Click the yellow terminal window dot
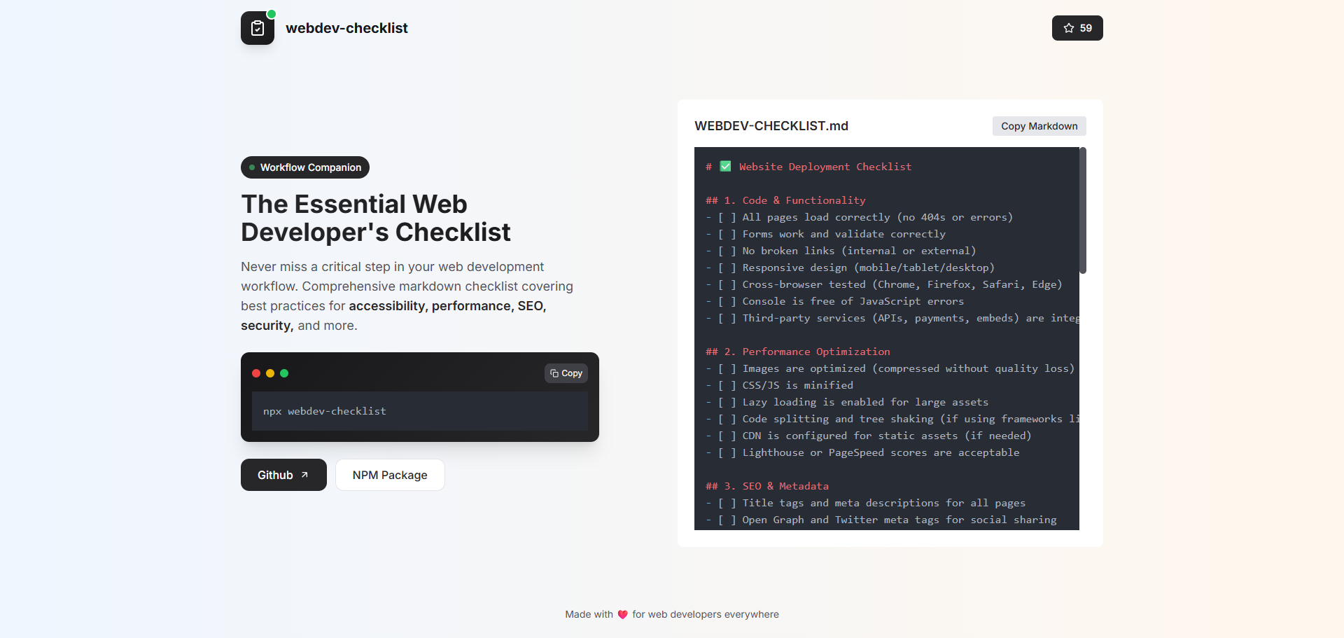 click(270, 373)
